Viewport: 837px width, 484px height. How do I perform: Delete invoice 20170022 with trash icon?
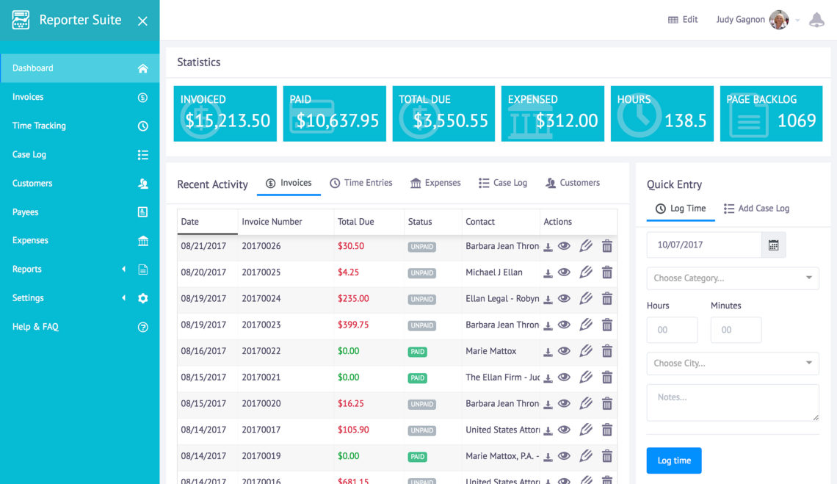607,351
